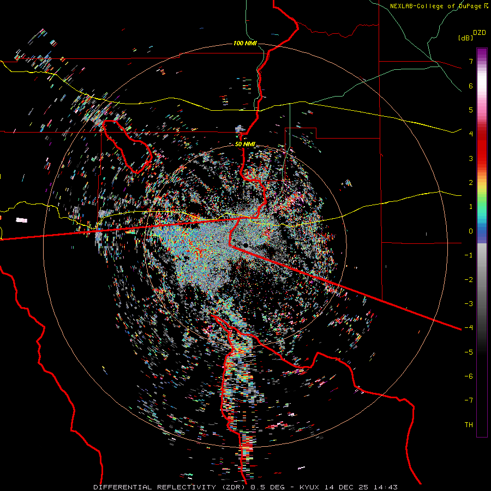Select the -3 dB scale label
491x491 pixels.
469,304
